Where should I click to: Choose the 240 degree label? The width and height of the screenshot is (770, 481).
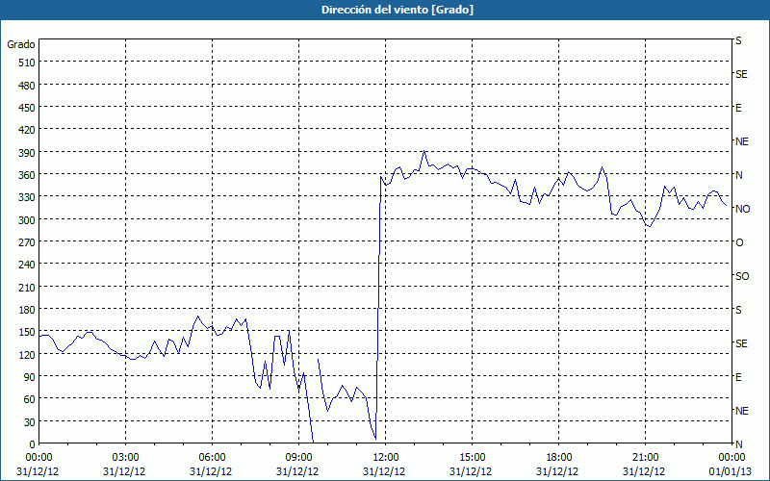pos(27,266)
